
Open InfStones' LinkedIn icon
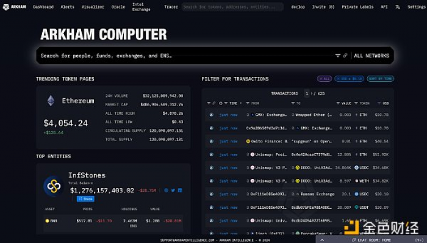point(180,190)
